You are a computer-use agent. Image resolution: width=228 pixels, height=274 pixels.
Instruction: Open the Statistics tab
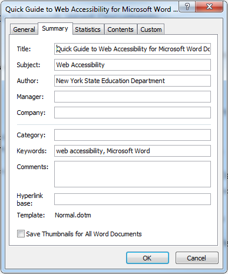[88, 29]
